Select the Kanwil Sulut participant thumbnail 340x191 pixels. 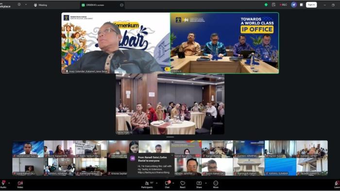[x=280, y=149]
